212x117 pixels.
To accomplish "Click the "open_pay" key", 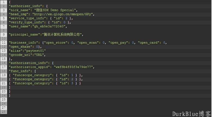I will point(119,43).
